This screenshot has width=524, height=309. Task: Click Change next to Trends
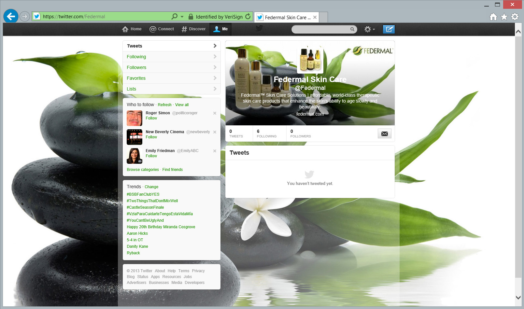151,187
